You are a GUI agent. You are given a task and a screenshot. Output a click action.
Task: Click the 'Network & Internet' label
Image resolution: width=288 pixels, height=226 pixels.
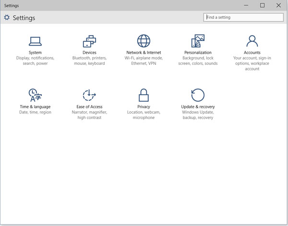[x=144, y=52]
